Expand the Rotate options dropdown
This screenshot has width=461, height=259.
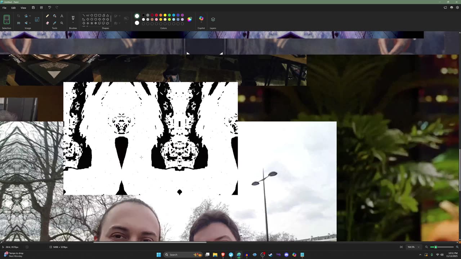coord(30,16)
